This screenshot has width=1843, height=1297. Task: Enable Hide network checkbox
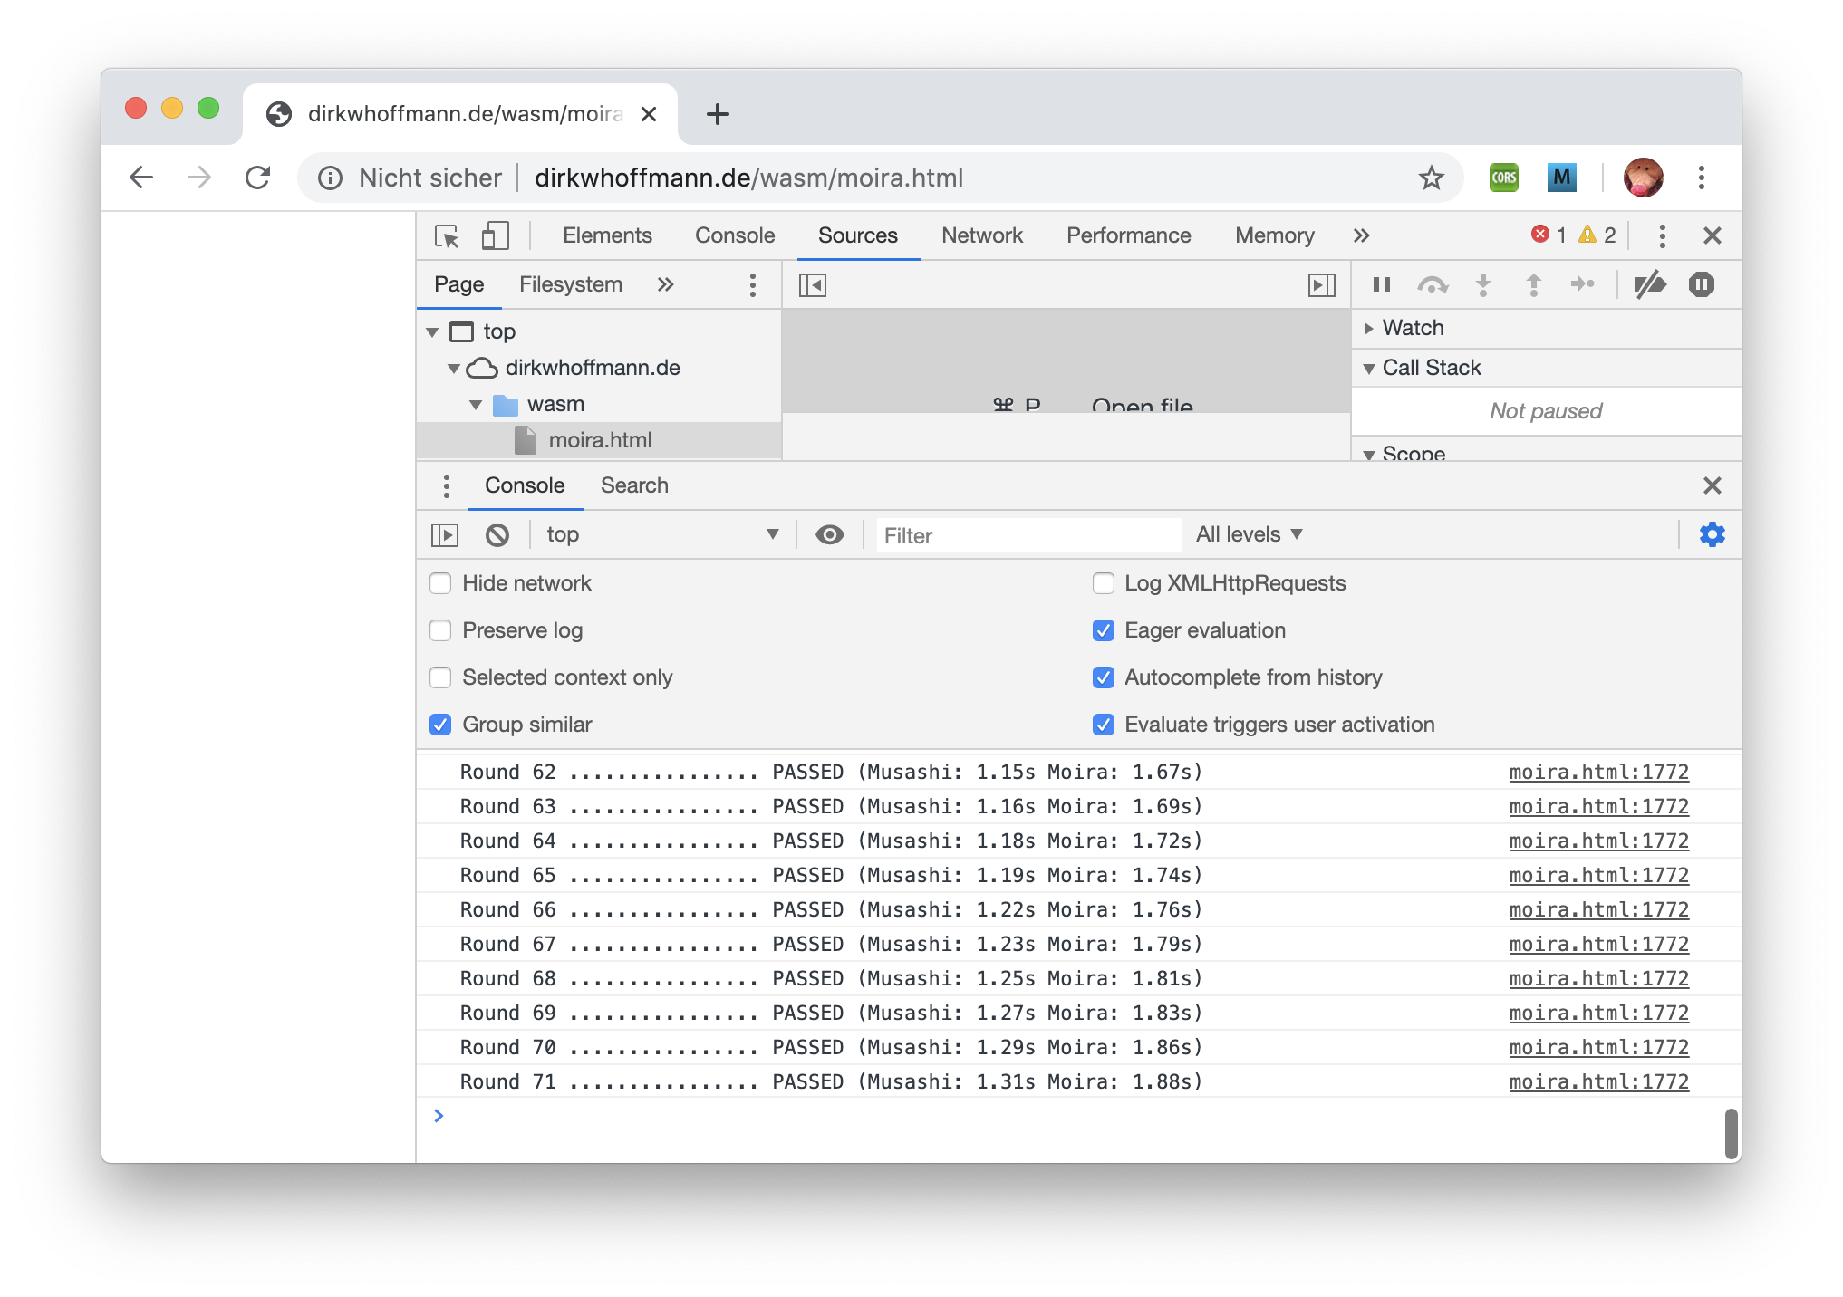[x=440, y=583]
